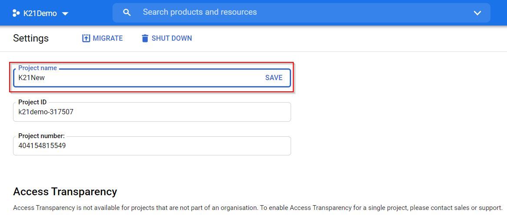Save the new project name
Screen dimensions: 507x216
click(274, 78)
